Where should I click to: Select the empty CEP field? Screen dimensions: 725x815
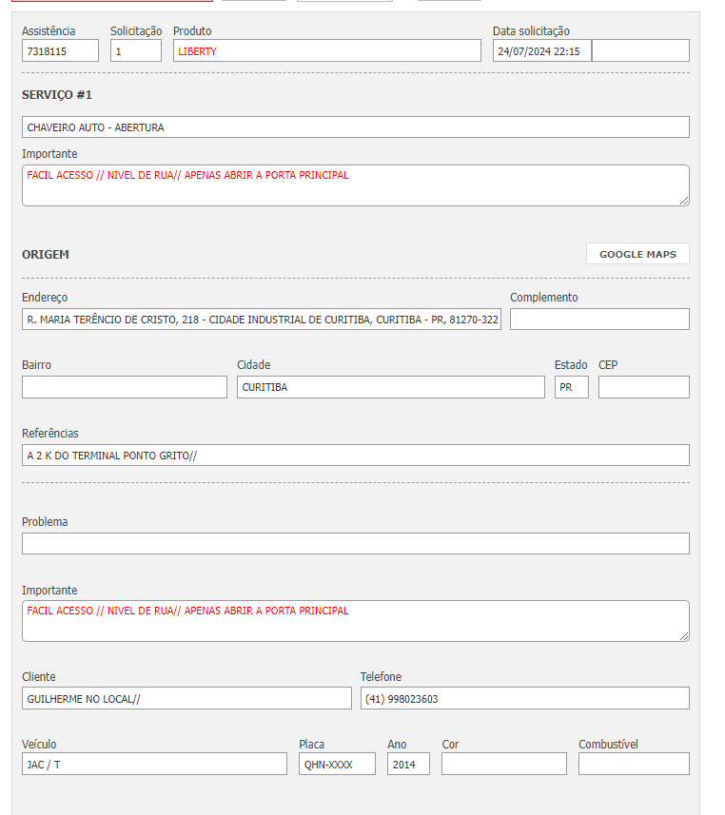coord(643,387)
